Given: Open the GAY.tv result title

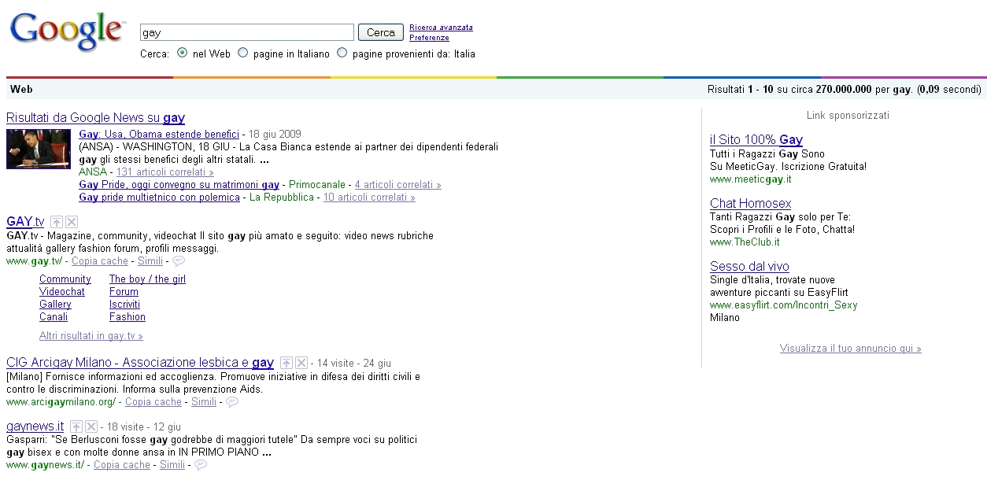Looking at the screenshot, I should tap(25, 222).
